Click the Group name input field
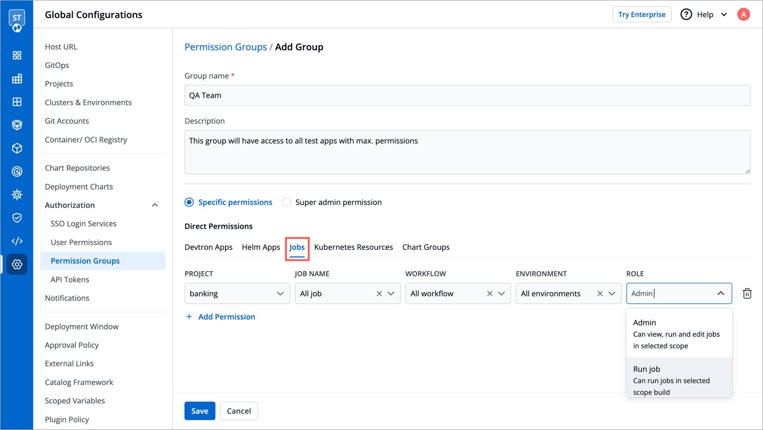The height and width of the screenshot is (430, 763). (x=467, y=96)
